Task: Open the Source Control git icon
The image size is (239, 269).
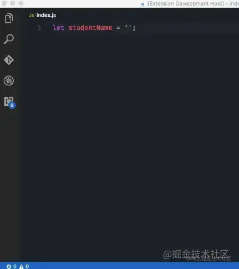Action: tap(9, 60)
